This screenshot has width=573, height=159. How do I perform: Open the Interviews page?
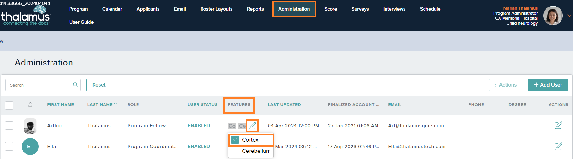pyautogui.click(x=395, y=9)
